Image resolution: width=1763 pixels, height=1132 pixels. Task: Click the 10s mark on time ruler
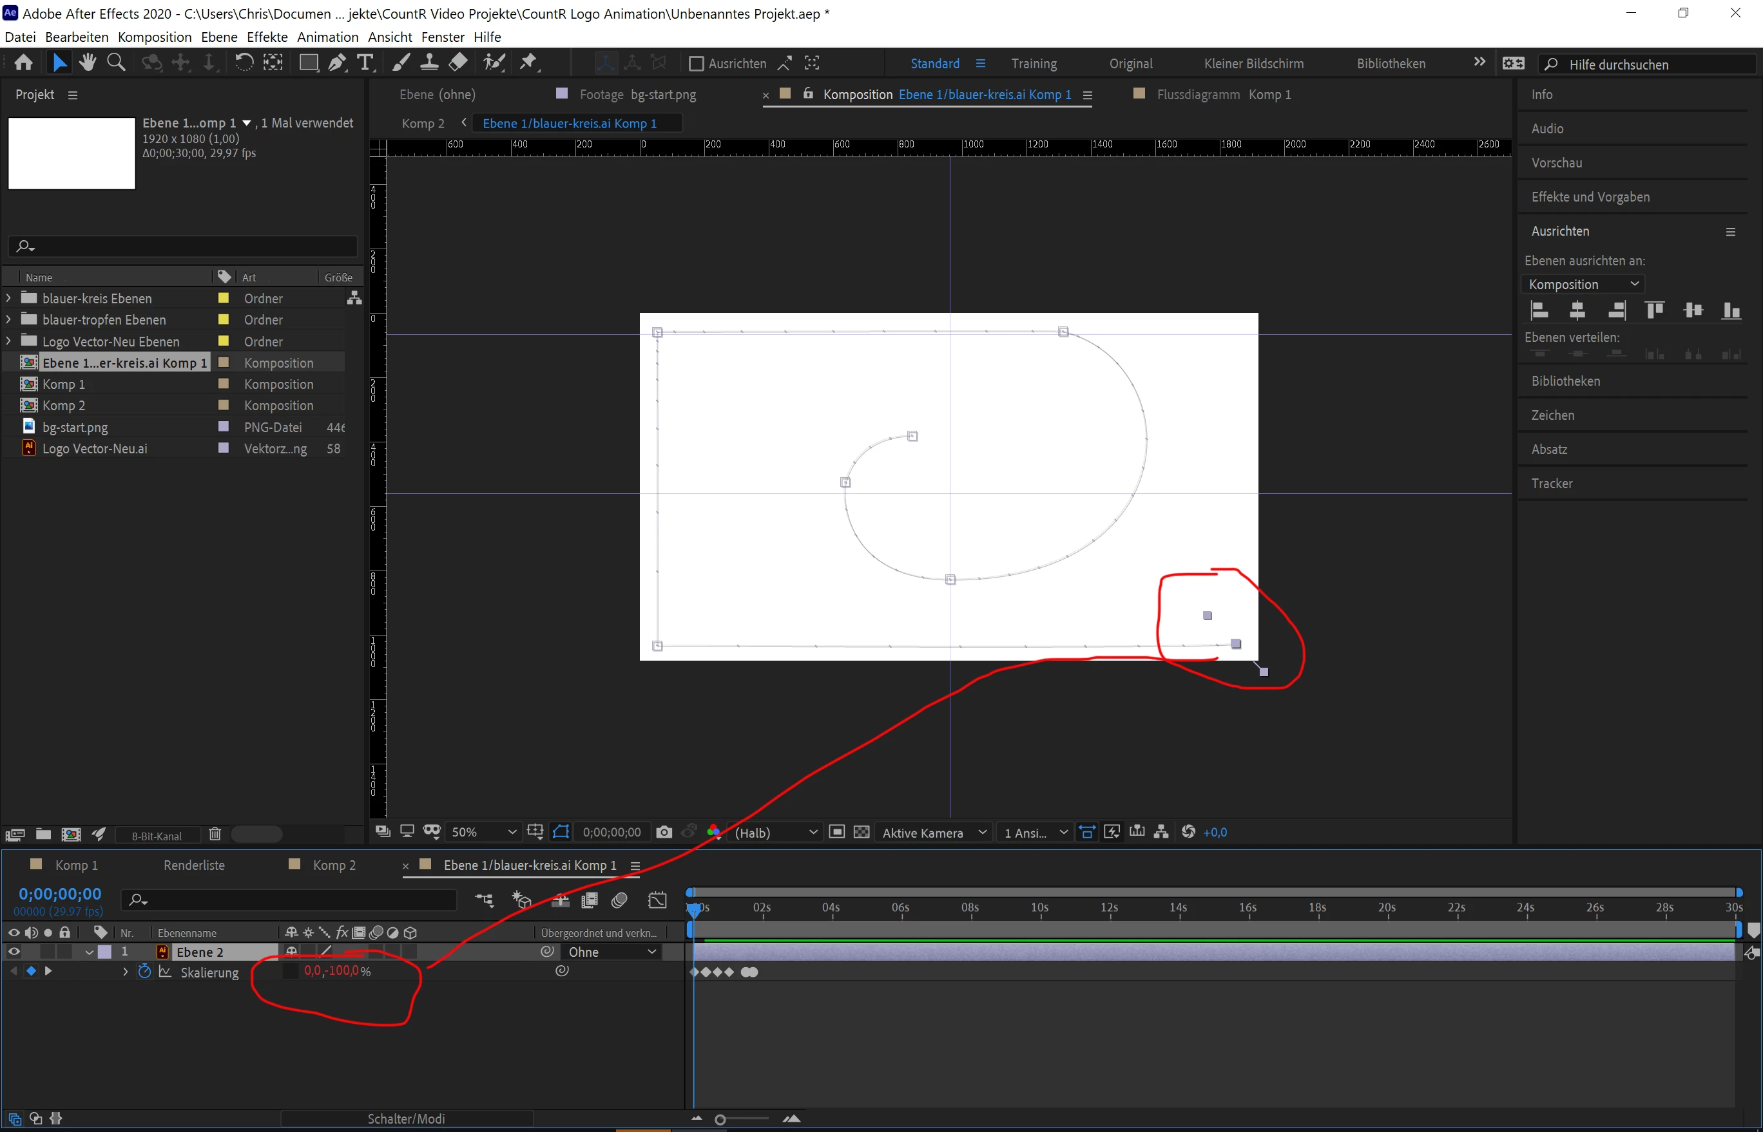click(1039, 909)
